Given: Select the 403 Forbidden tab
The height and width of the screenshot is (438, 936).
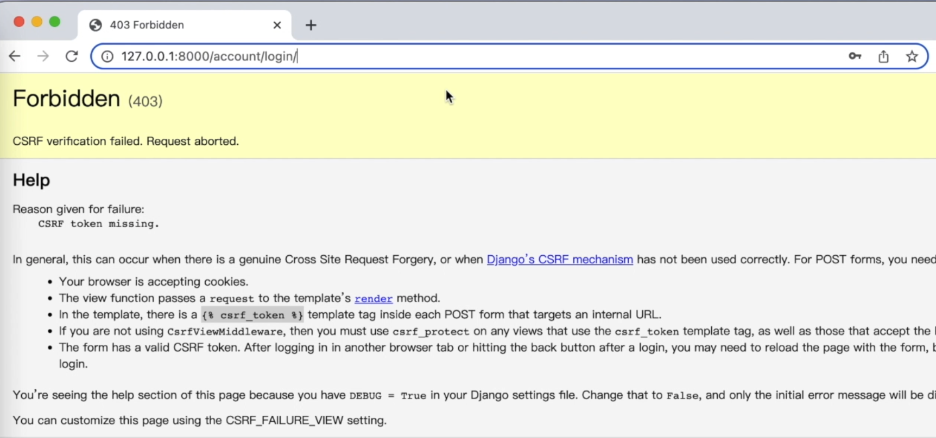Looking at the screenshot, I should (185, 25).
